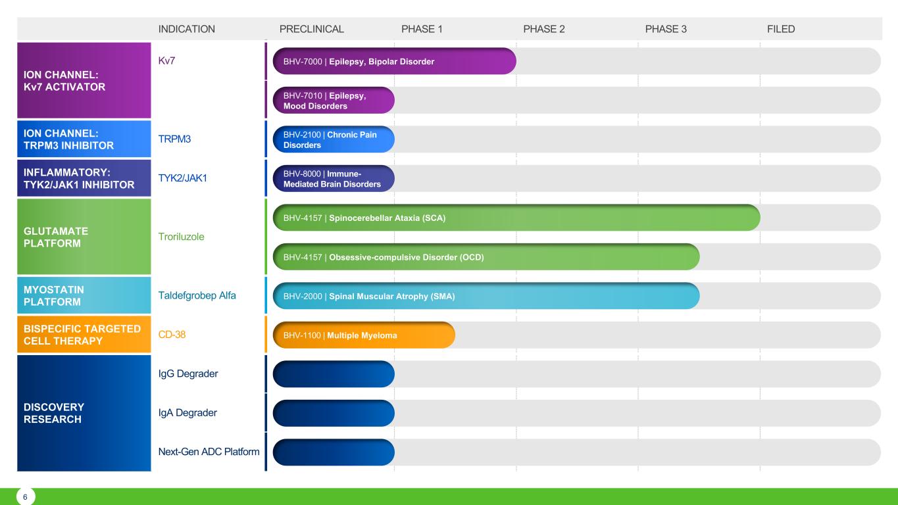The height and width of the screenshot is (505, 898).
Task: Click the slide page number 6
Action: pos(25,497)
